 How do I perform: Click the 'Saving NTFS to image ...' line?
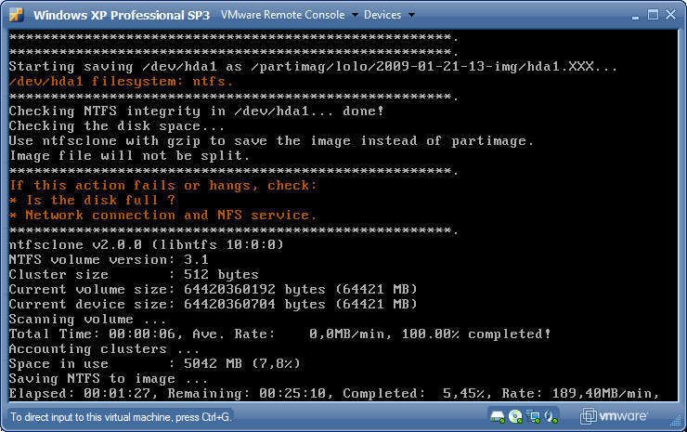coord(109,379)
